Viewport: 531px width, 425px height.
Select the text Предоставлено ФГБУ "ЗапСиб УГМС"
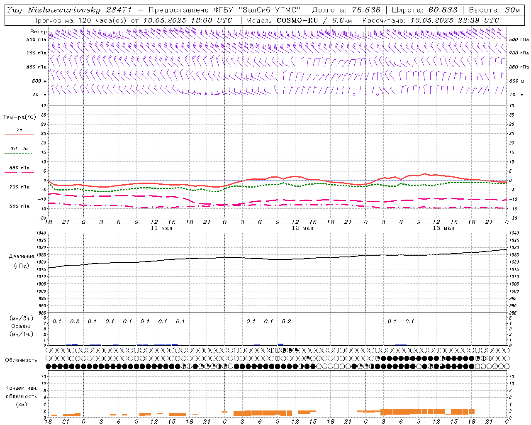[x=224, y=10]
